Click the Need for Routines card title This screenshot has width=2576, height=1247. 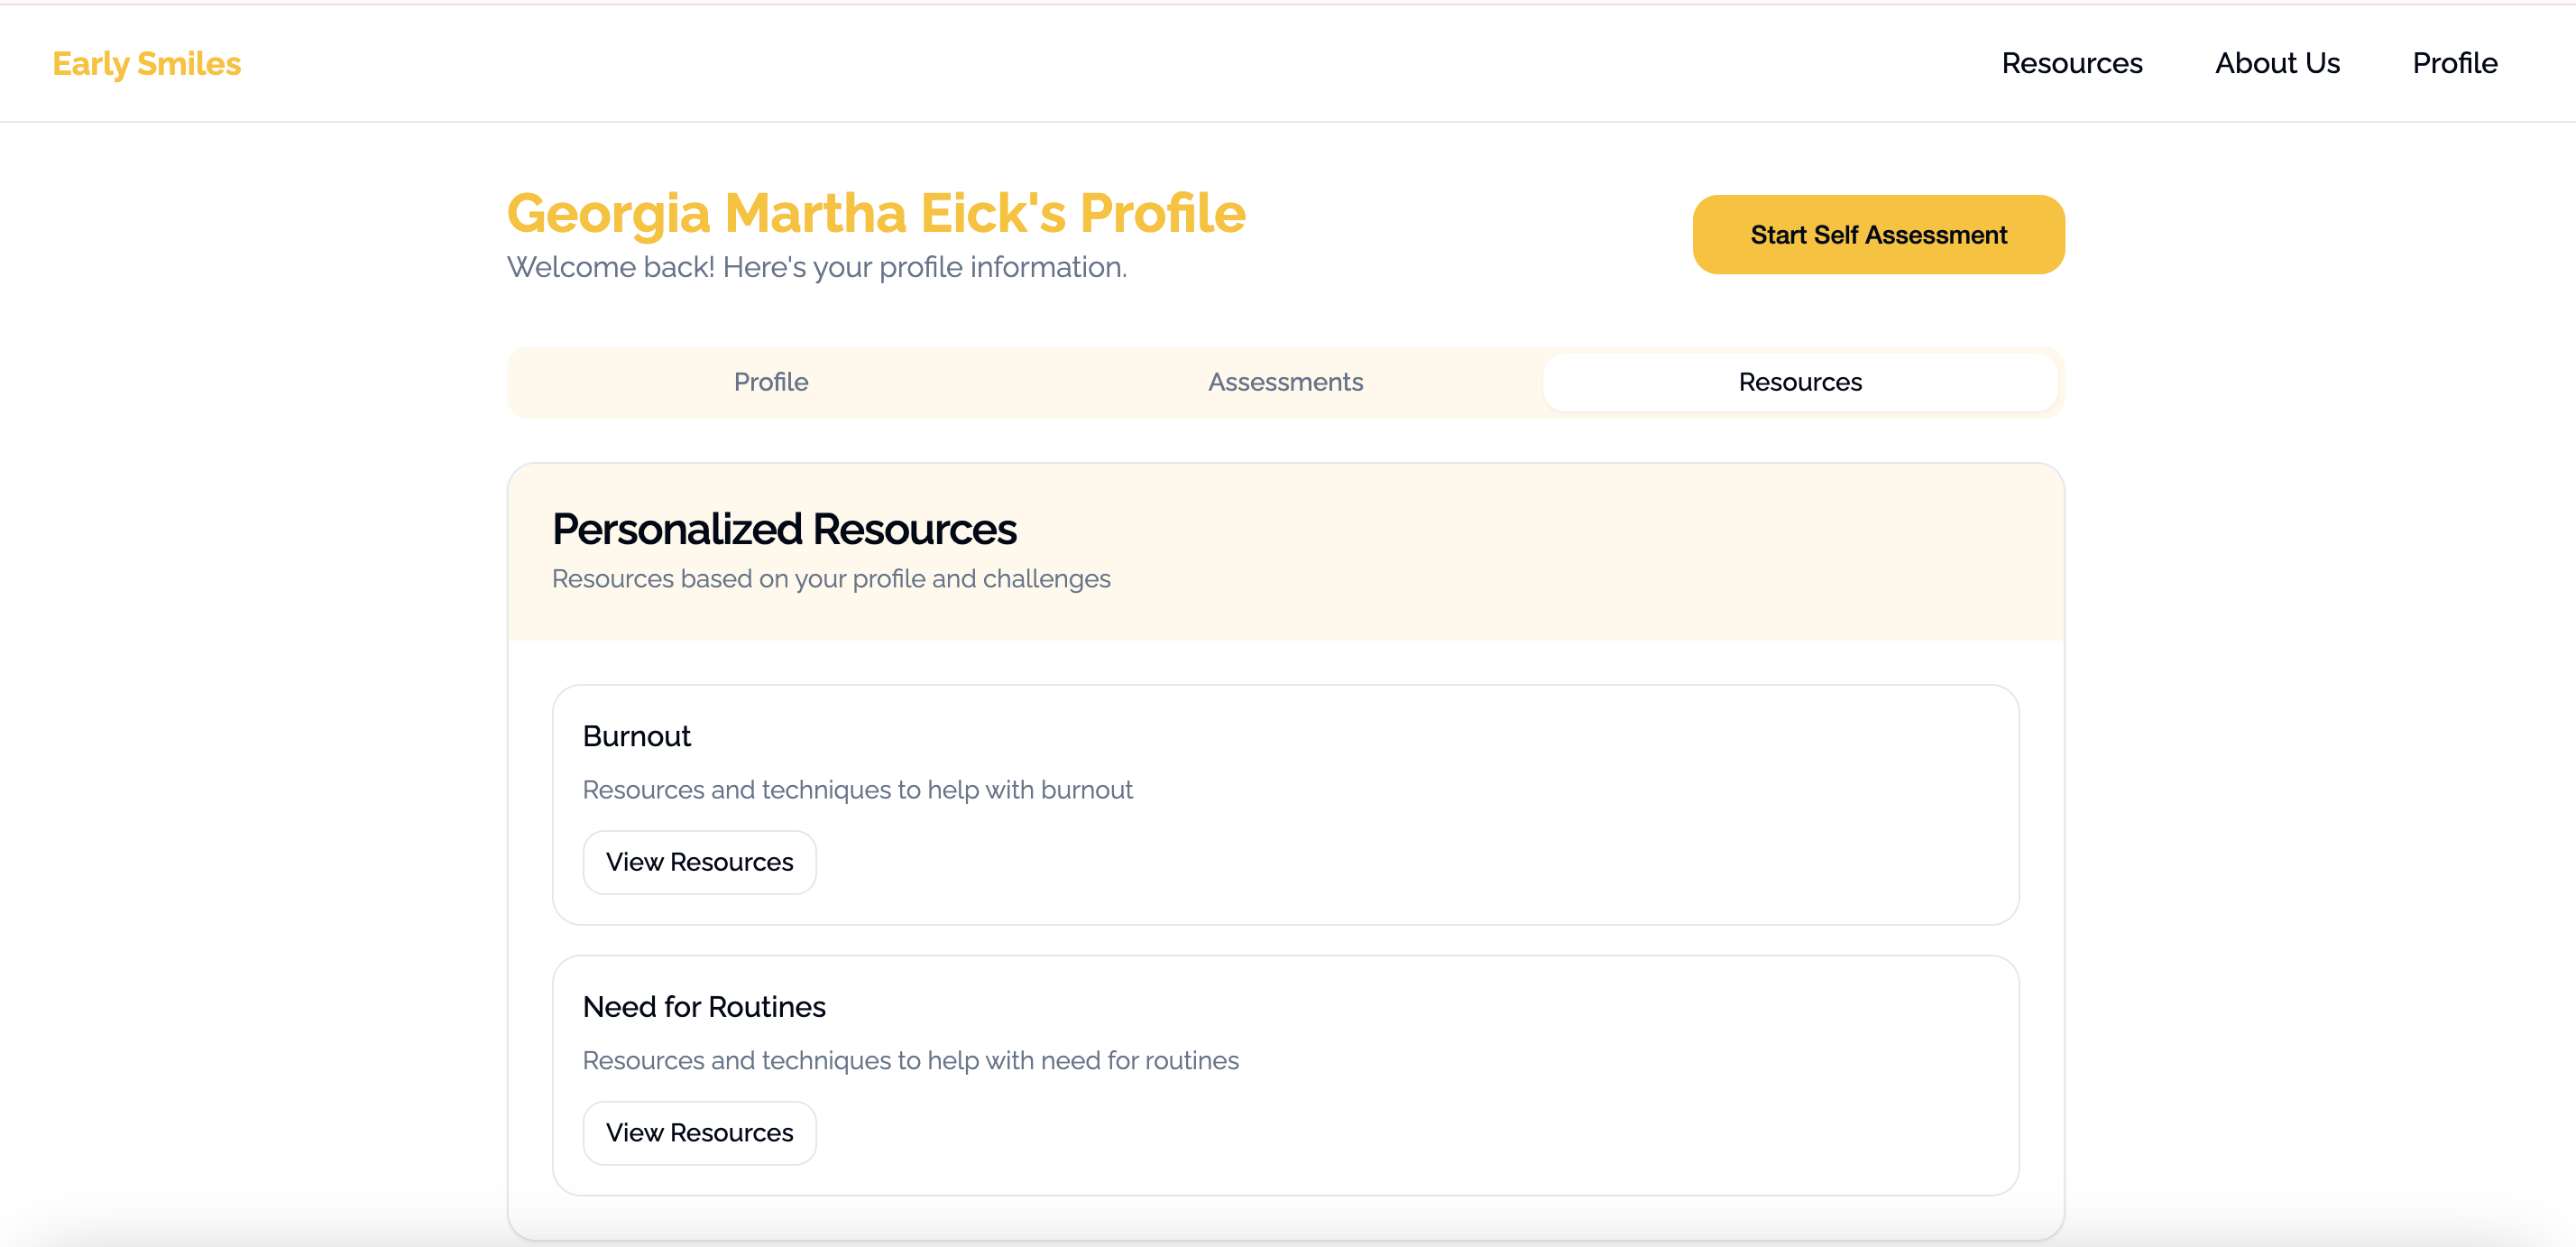pos(704,1006)
